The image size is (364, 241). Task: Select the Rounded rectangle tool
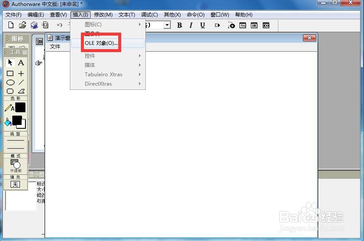point(10,91)
